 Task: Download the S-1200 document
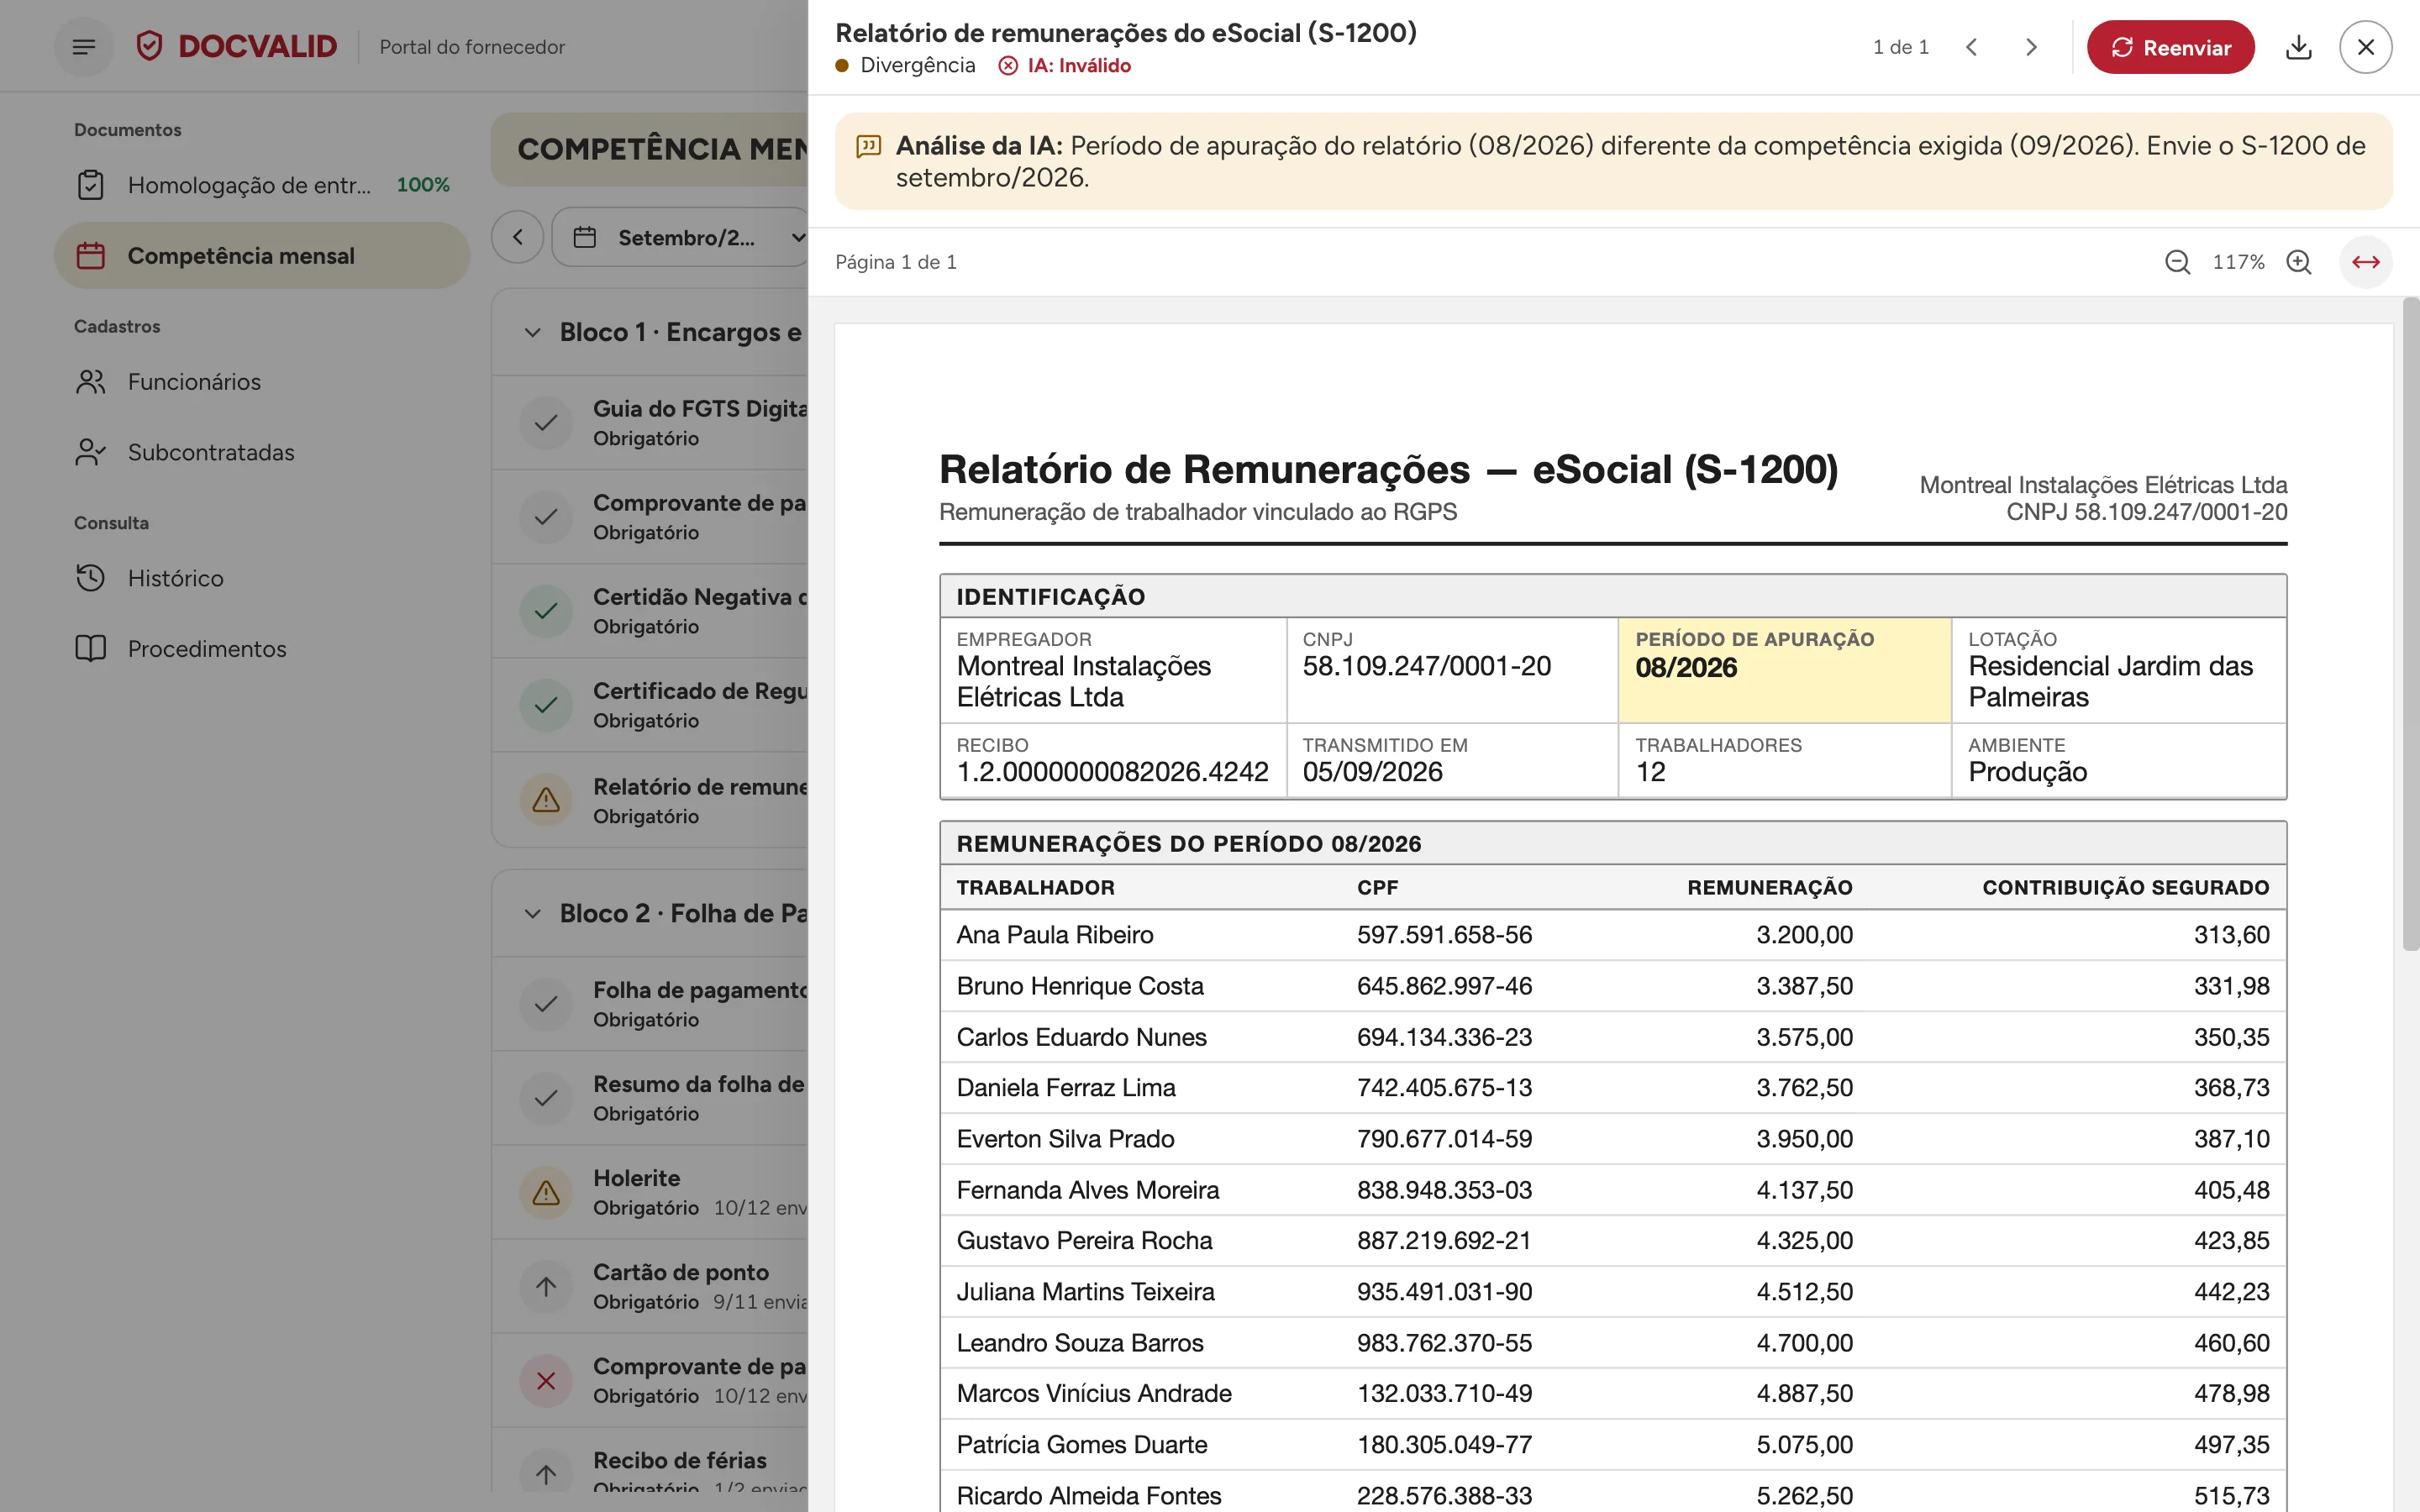pyautogui.click(x=2298, y=47)
